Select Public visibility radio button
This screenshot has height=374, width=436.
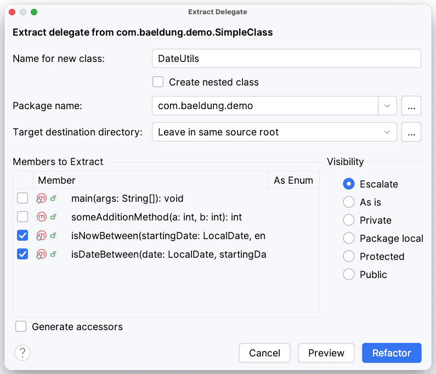coord(348,275)
